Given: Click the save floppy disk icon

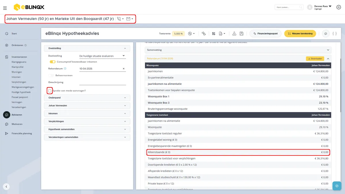Looking at the screenshot, I should tap(241, 34).
